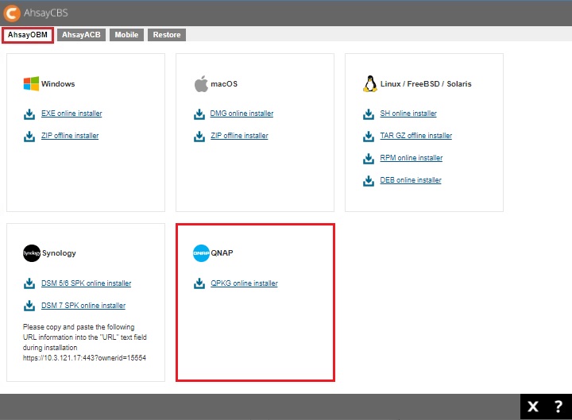Click the DSM 7 SPK online installer link
Image resolution: width=572 pixels, height=420 pixels.
click(x=83, y=306)
